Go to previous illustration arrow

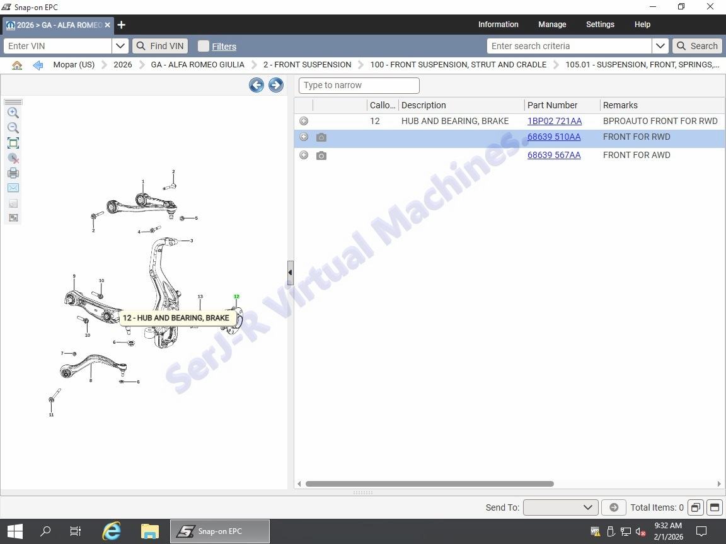point(256,85)
